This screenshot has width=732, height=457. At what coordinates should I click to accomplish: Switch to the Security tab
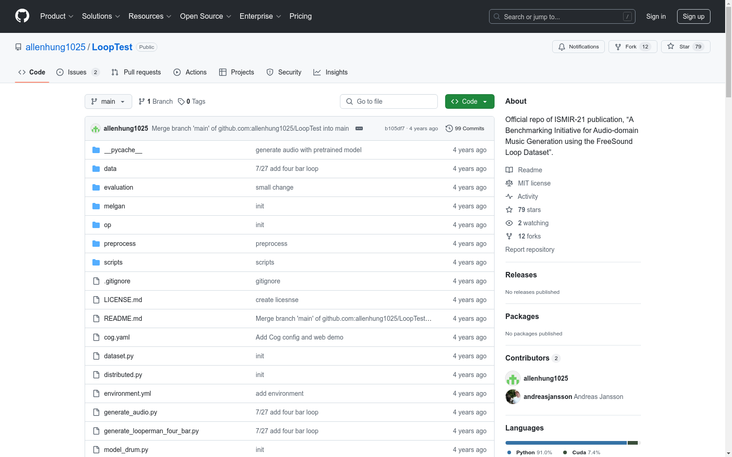284,72
